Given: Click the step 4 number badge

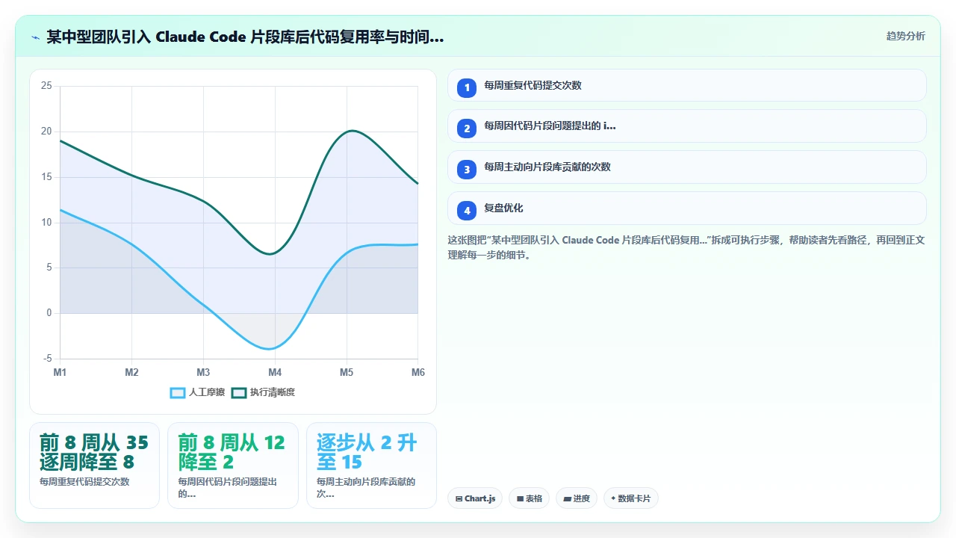Looking at the screenshot, I should (467, 211).
